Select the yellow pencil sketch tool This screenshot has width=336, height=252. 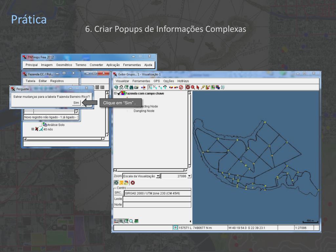point(203,87)
